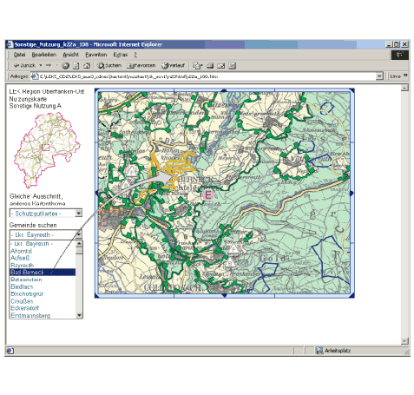
Task: Open the Ansicht menu
Action: pos(70,55)
